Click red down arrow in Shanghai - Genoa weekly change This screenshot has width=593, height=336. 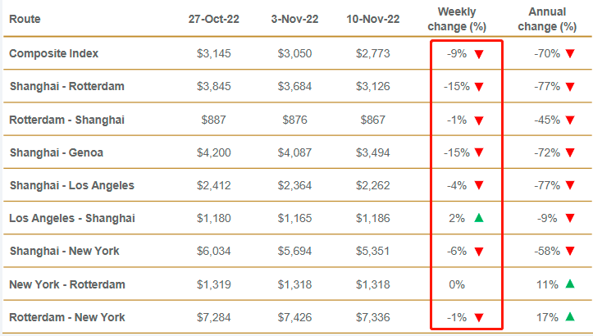[x=478, y=152]
